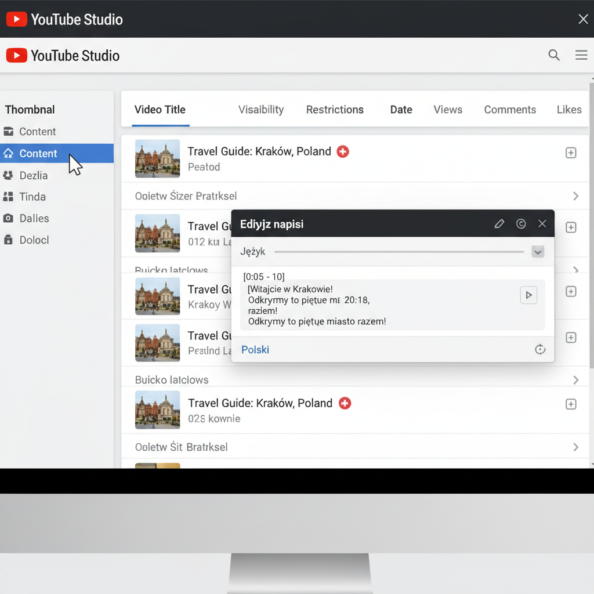594x594 pixels.
Task: Click the Polski language link
Action: (x=255, y=350)
